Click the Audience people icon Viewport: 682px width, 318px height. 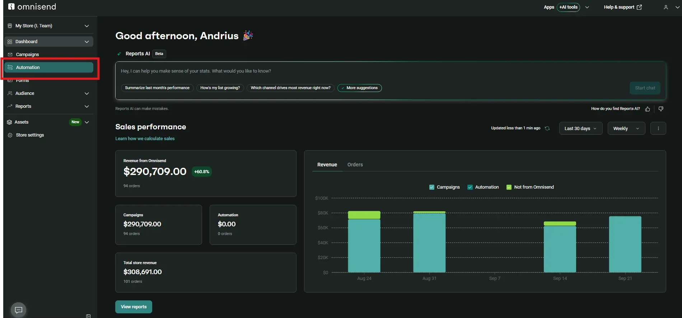click(x=10, y=93)
